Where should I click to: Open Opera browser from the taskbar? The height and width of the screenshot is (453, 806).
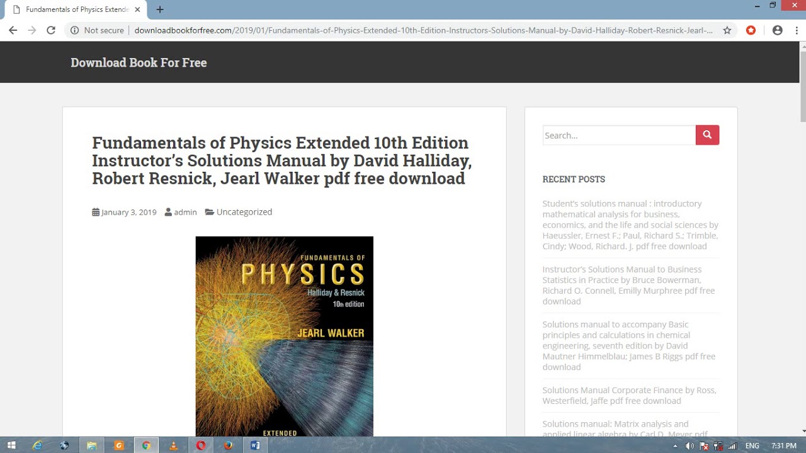(201, 445)
